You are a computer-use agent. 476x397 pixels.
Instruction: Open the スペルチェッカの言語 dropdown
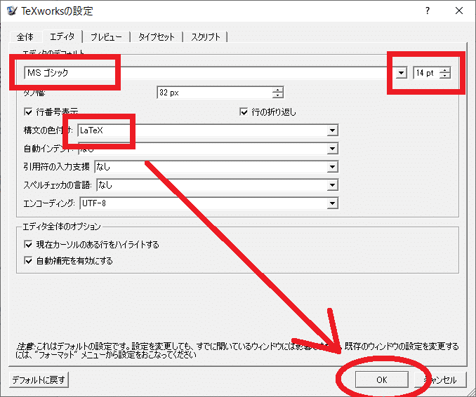click(x=218, y=185)
